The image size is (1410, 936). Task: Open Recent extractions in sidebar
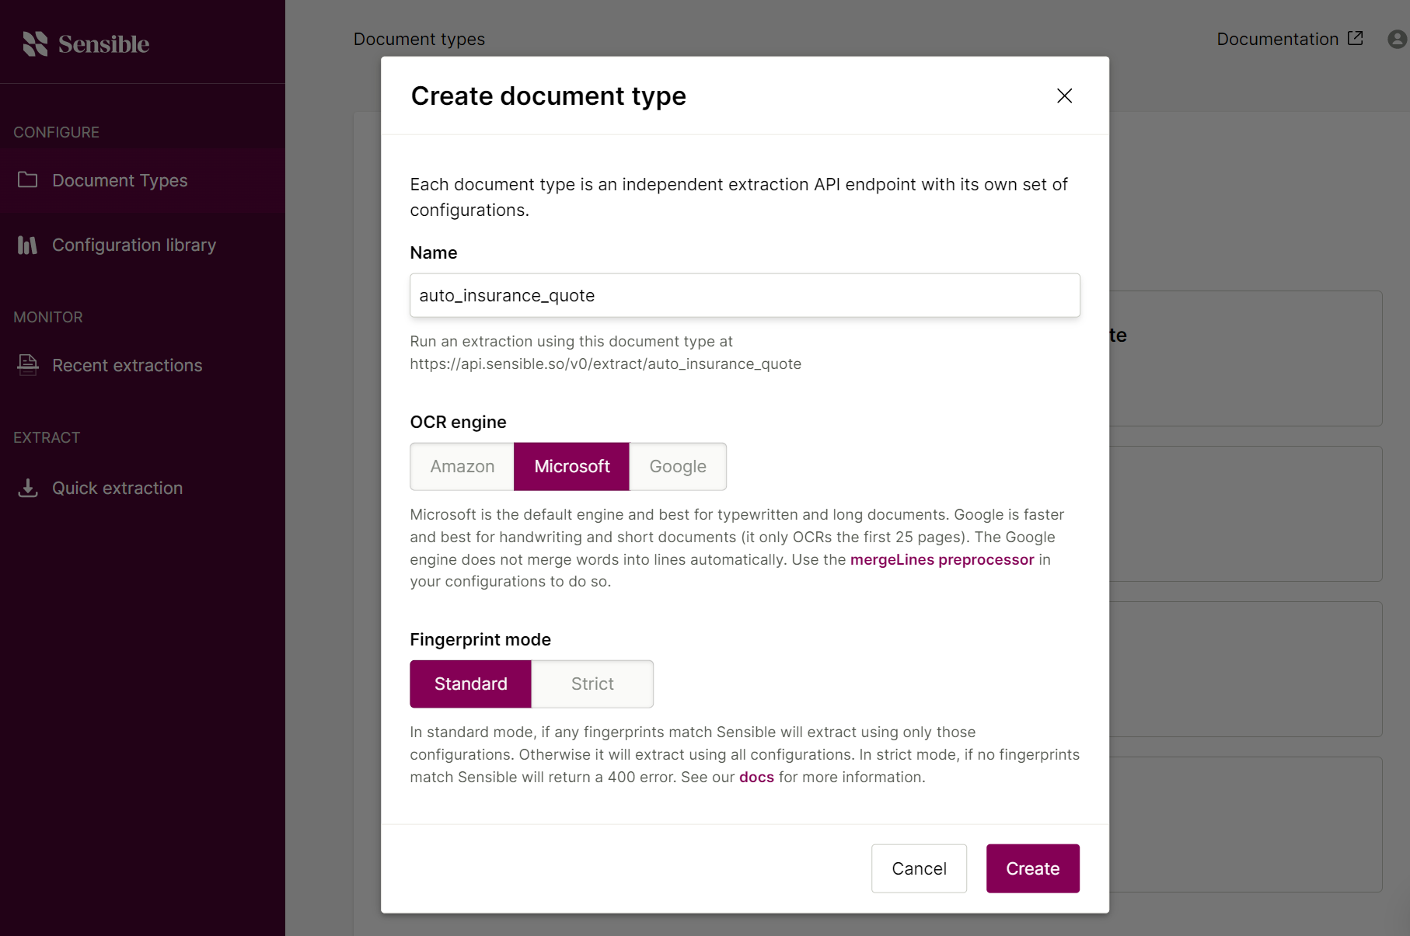tap(143, 365)
